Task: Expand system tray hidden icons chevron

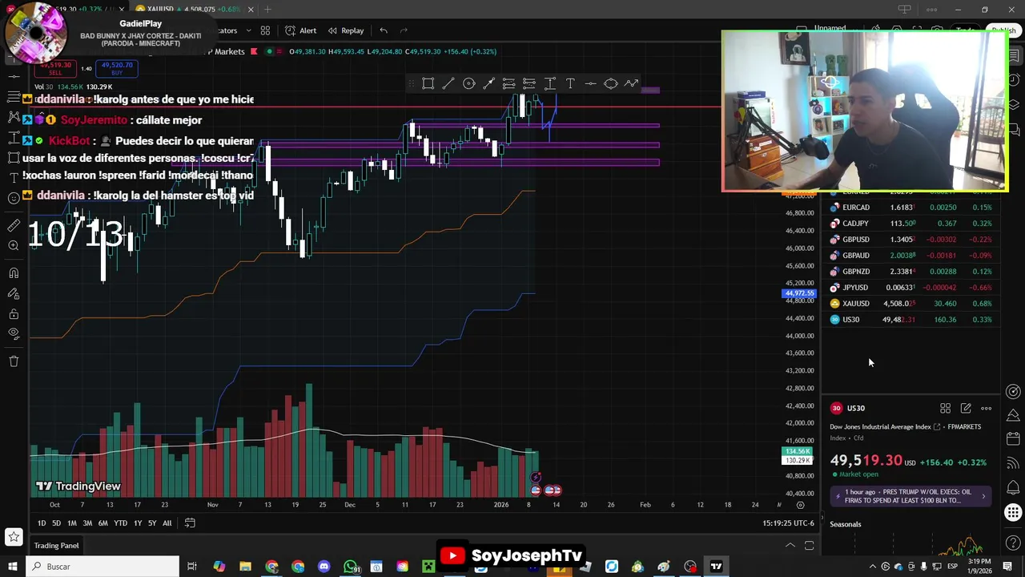Action: pyautogui.click(x=872, y=567)
